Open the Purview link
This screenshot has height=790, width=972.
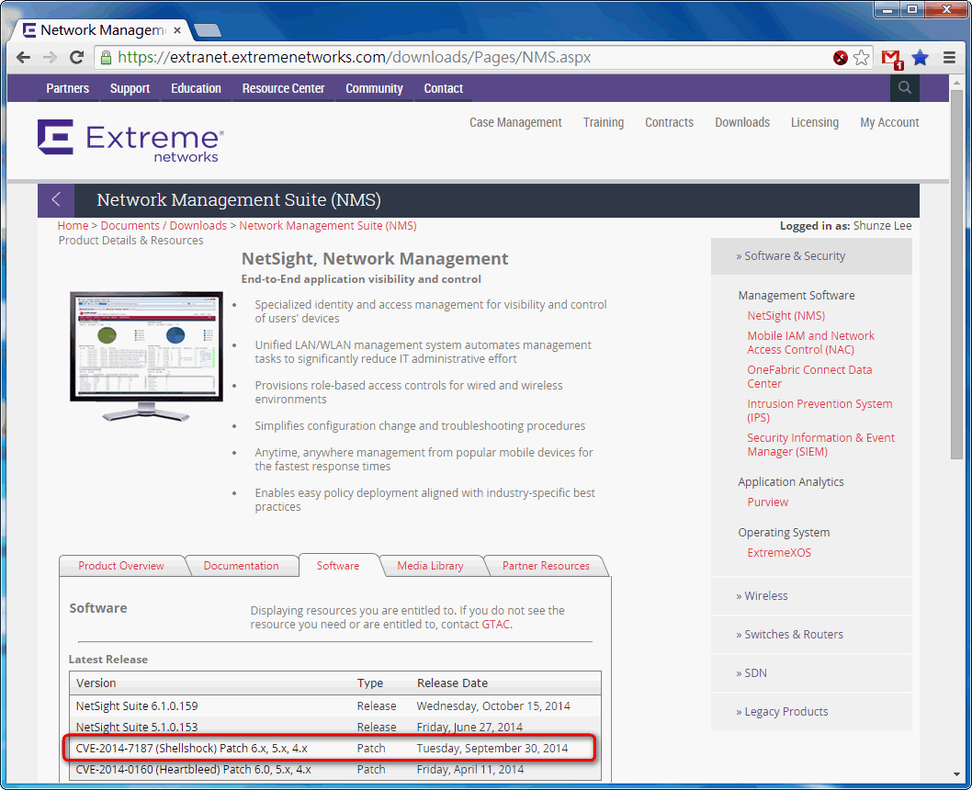pos(767,502)
